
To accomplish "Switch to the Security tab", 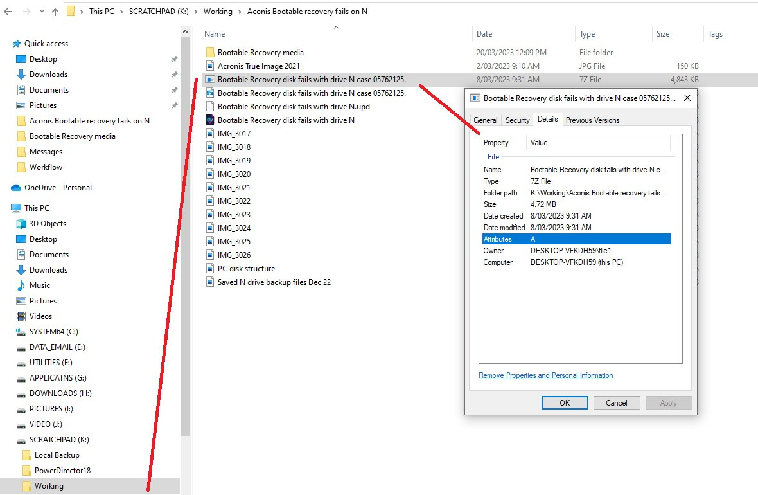I will coord(517,120).
